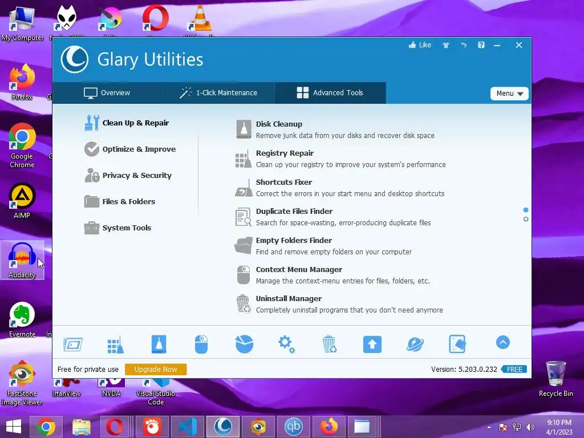Select Recycle Bin desktop icon
Image resolution: width=584 pixels, height=438 pixels.
[555, 379]
